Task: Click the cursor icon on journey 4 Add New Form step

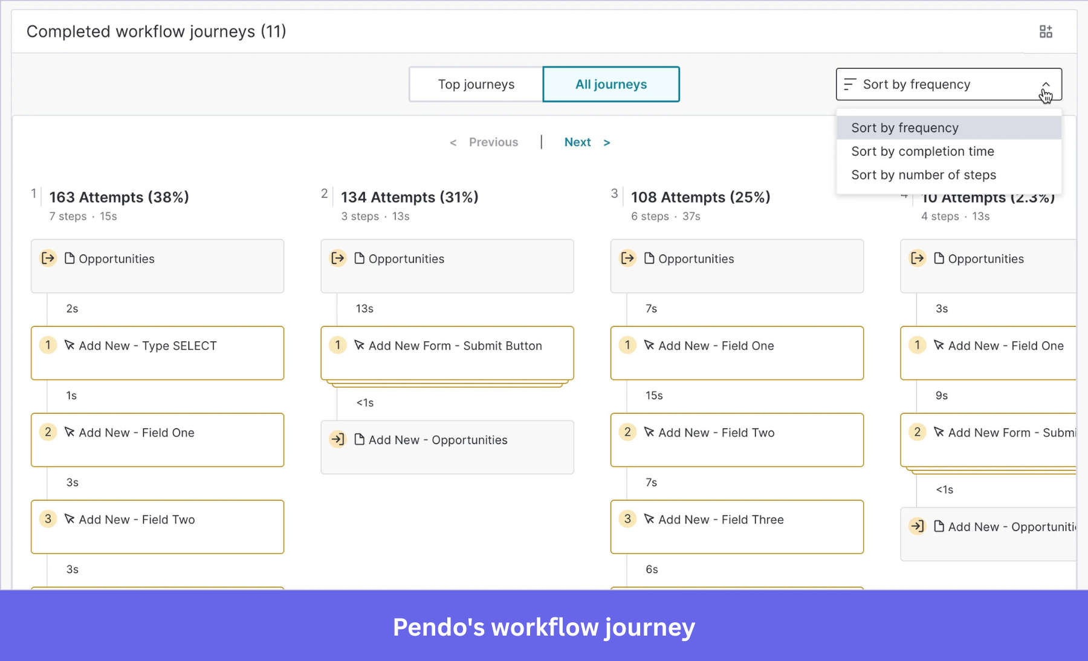Action: click(x=939, y=432)
